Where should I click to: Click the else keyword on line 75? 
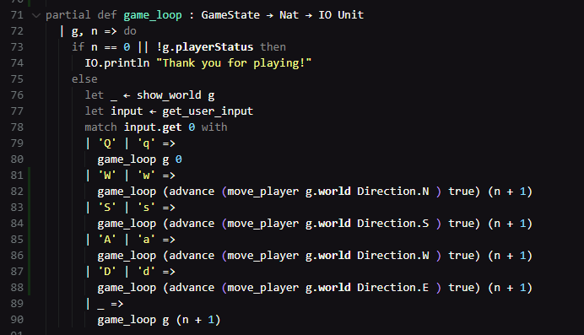[84, 79]
